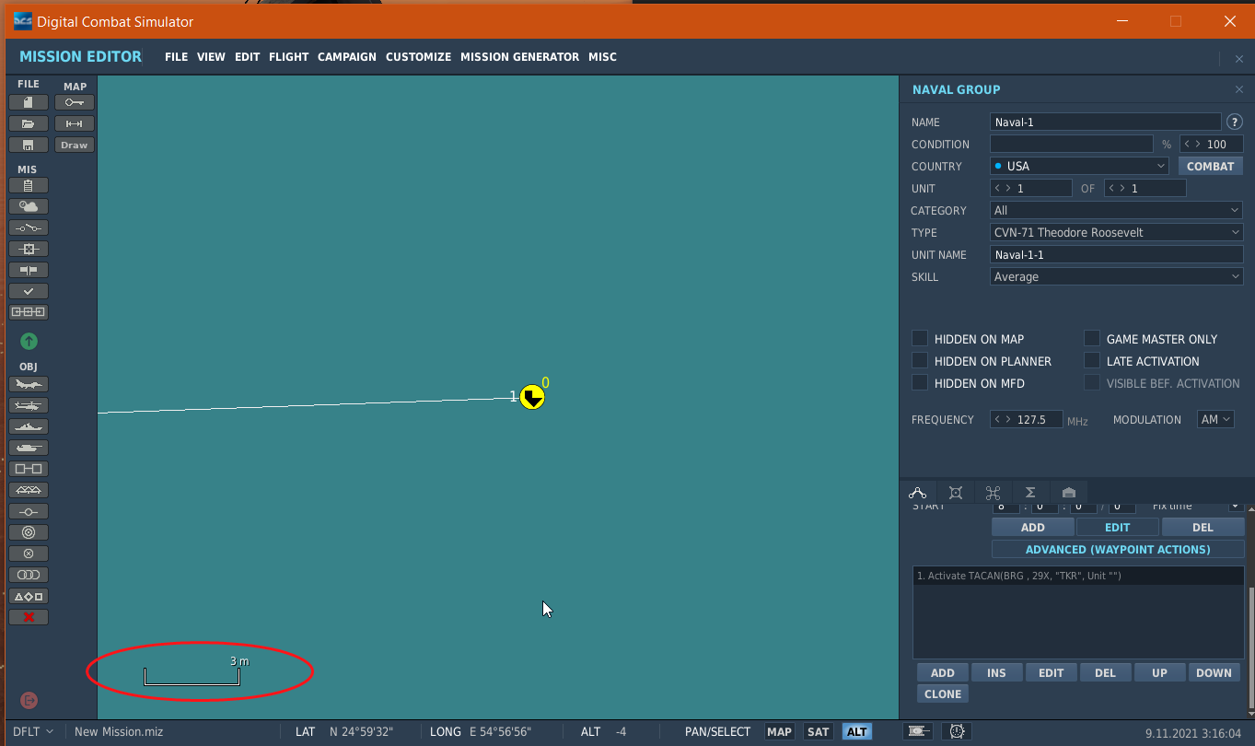Open the MISSION GENERATOR menu
Screen dimensions: 1255x746
tap(519, 57)
